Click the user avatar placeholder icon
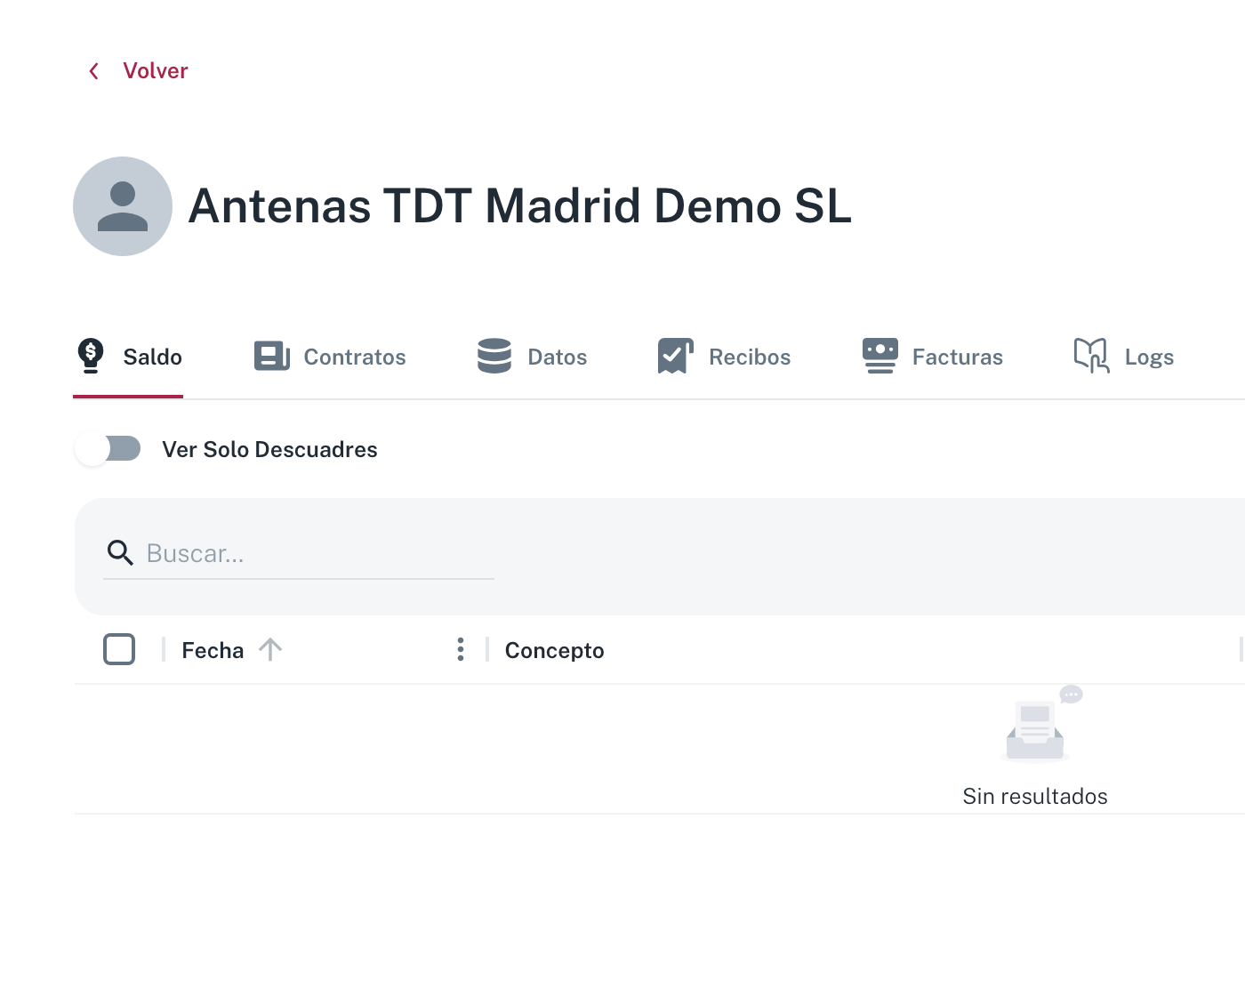1245x996 pixels. coord(123,206)
